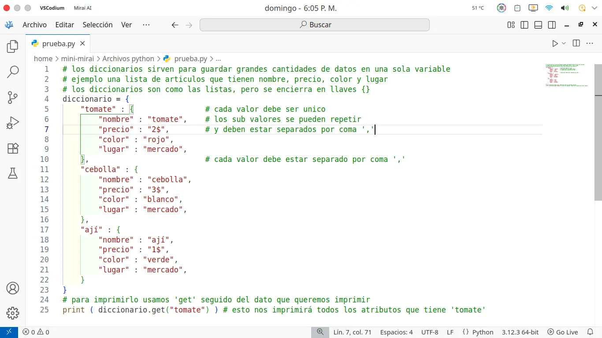Open the breadcrumb symbol ellipsis
The width and height of the screenshot is (602, 338).
pos(218,59)
